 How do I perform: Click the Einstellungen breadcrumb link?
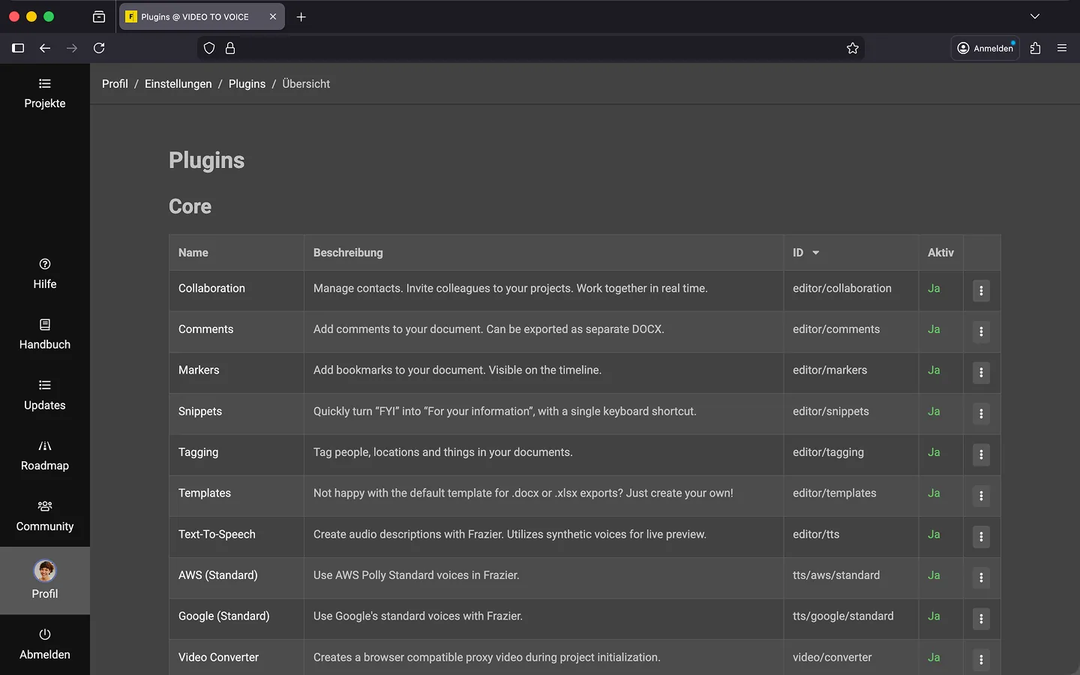[x=178, y=84]
